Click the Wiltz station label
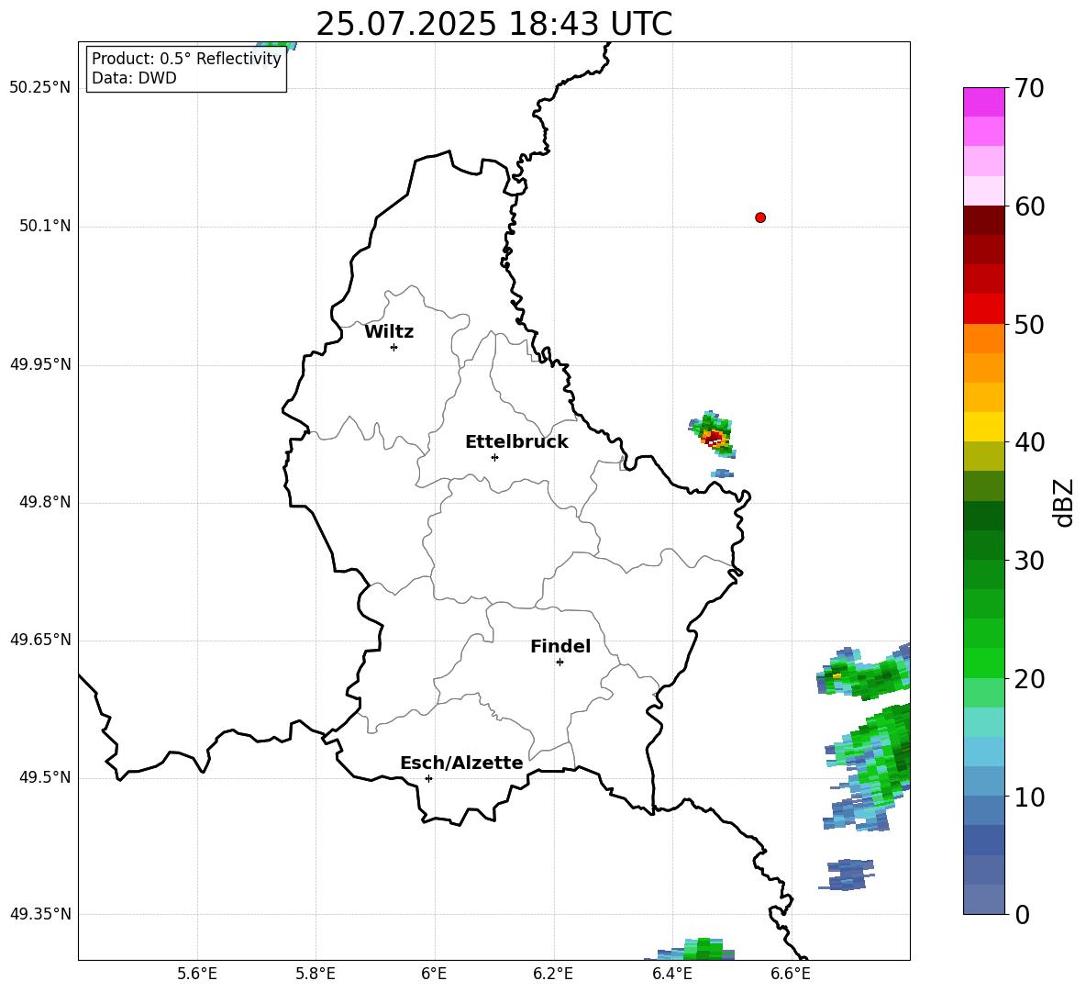This screenshot has height=992, width=1086. (389, 332)
